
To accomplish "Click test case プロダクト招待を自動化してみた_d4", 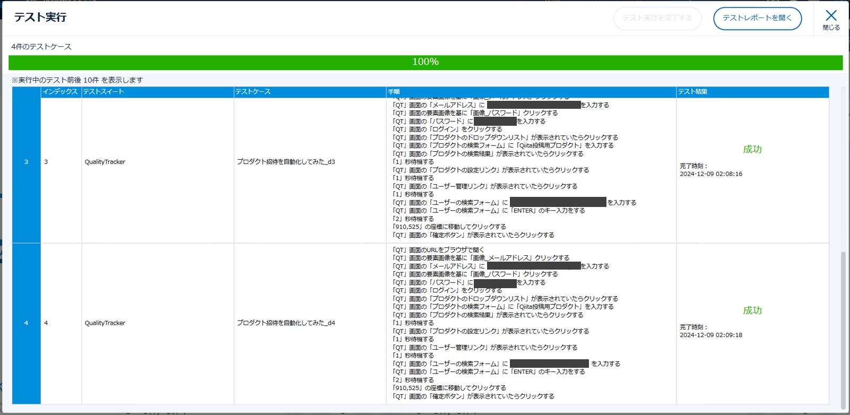I will 286,323.
